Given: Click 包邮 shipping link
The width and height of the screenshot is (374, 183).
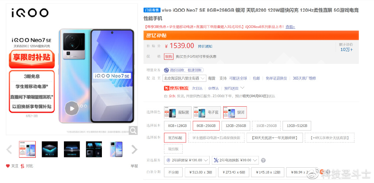Looking at the screenshot, I should [256, 78].
